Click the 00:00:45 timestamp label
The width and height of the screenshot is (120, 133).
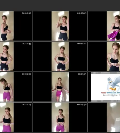(82, 13)
